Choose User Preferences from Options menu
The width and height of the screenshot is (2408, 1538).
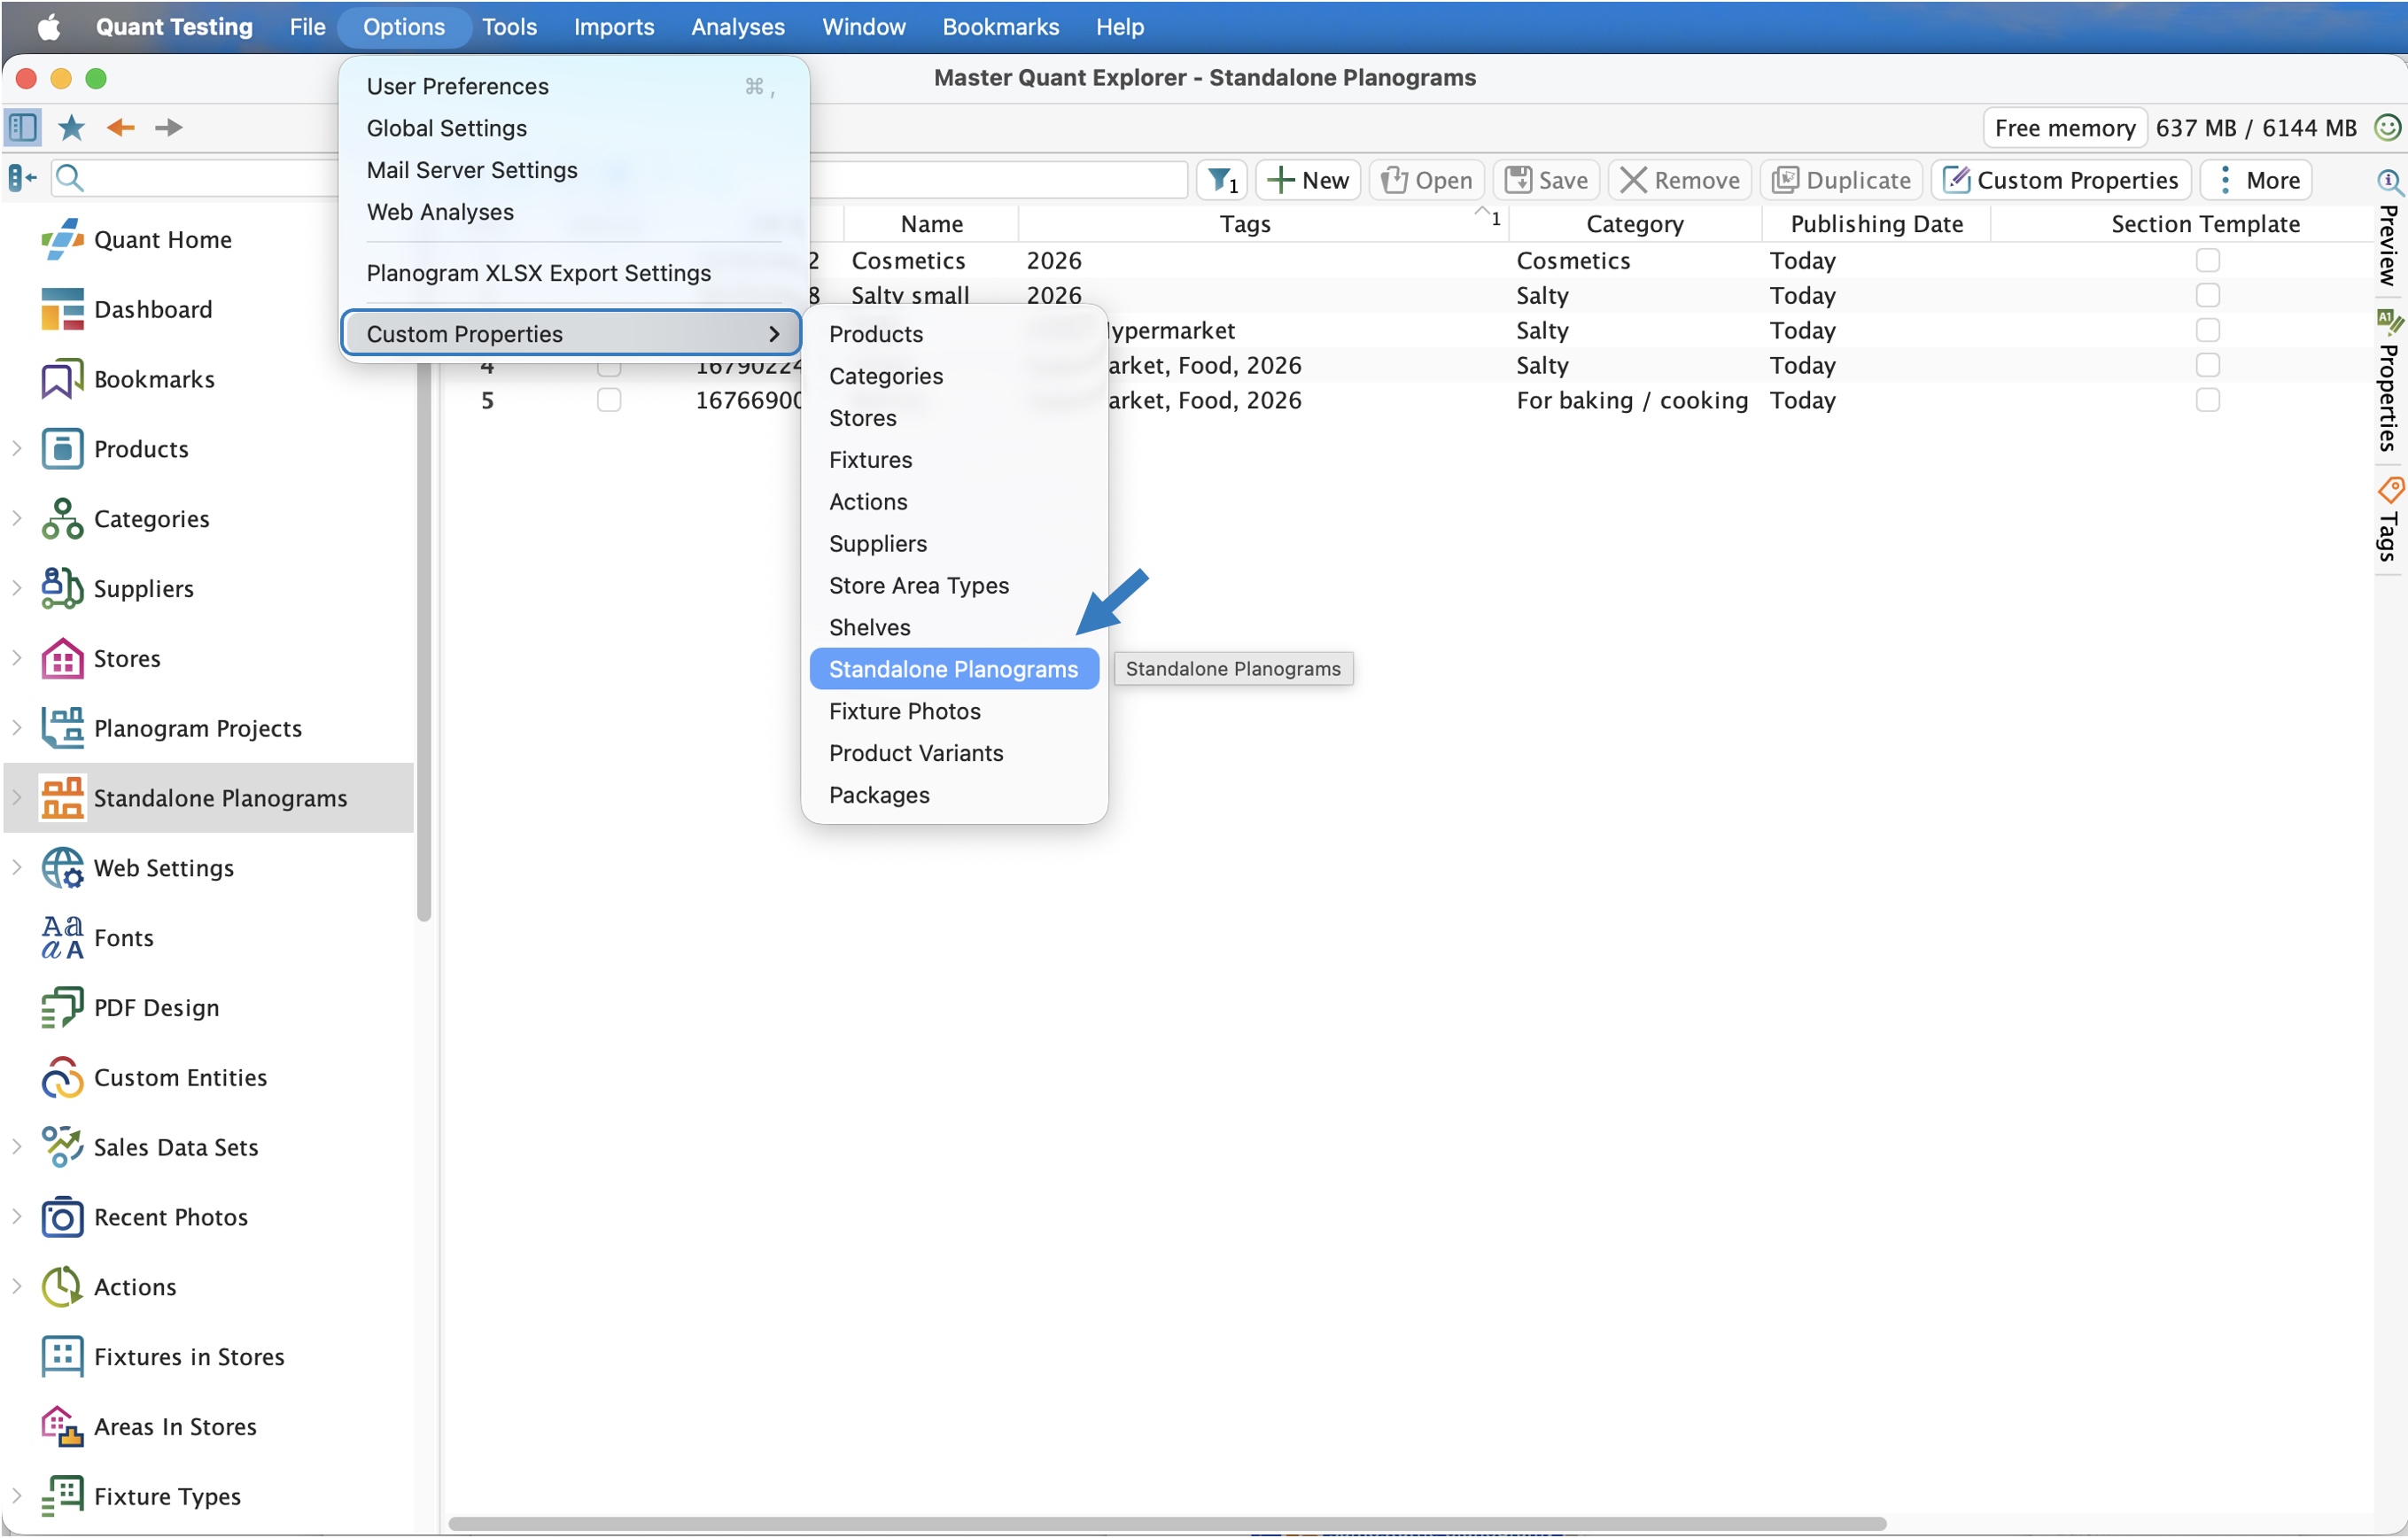click(x=572, y=87)
